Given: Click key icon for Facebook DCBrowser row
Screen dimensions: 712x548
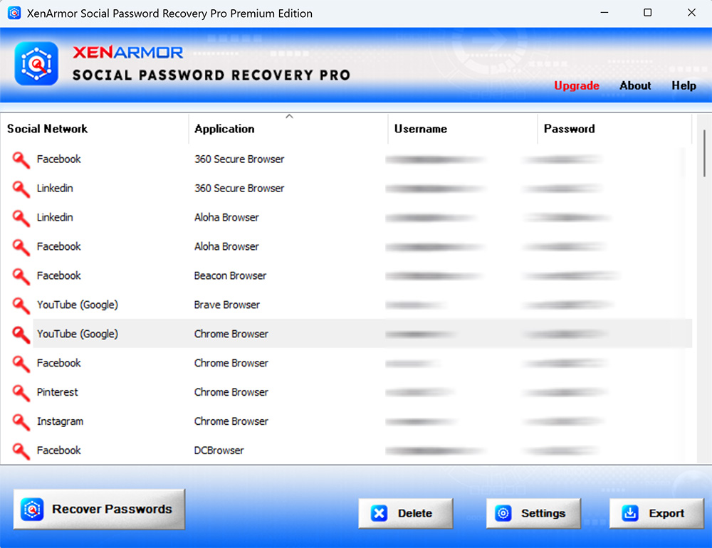Looking at the screenshot, I should click(21, 450).
